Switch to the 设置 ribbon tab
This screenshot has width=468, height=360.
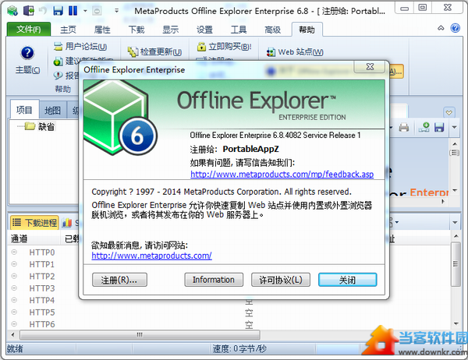coord(204,30)
